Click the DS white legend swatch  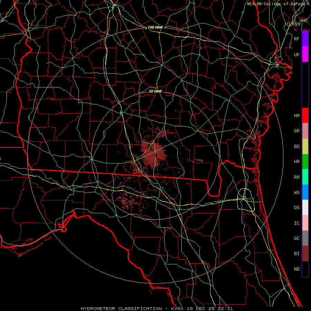(305, 207)
